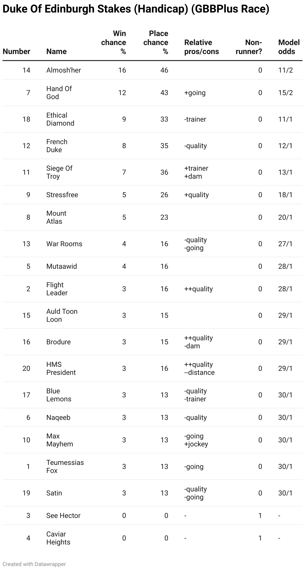Open the Created with Datawrapper link
Screen dimensions: 305x570
pos(34,564)
